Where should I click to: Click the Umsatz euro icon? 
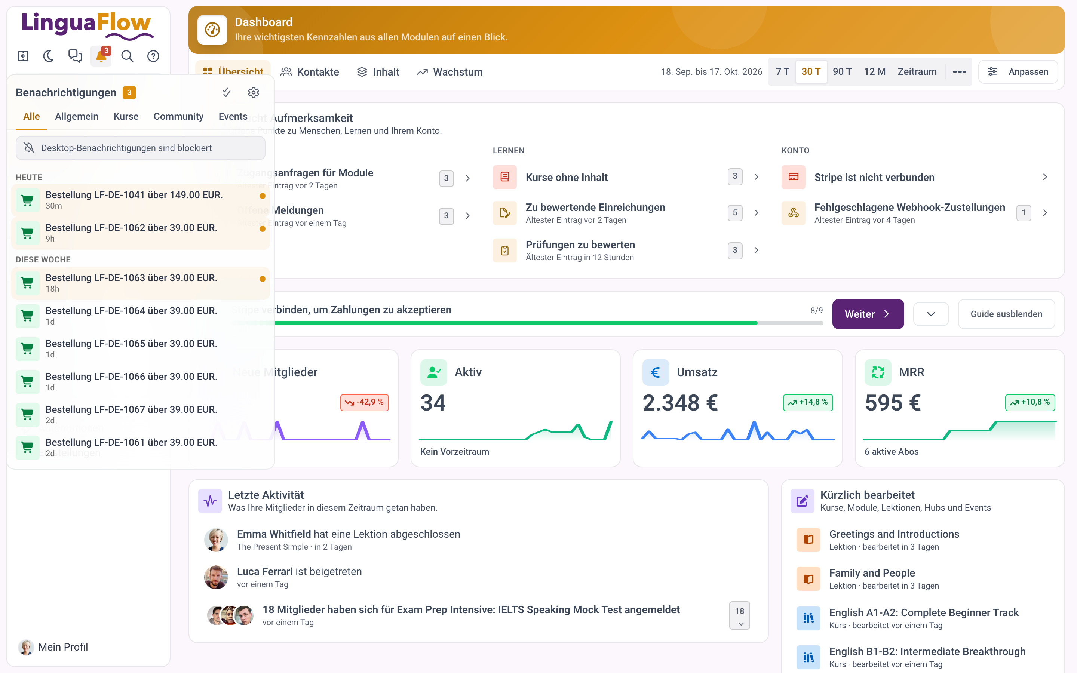click(656, 372)
